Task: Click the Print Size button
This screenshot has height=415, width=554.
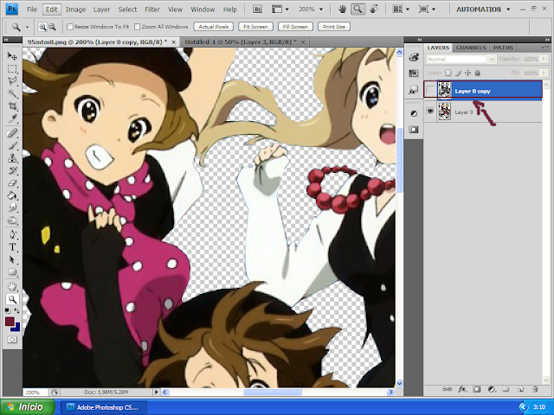Action: pyautogui.click(x=334, y=27)
